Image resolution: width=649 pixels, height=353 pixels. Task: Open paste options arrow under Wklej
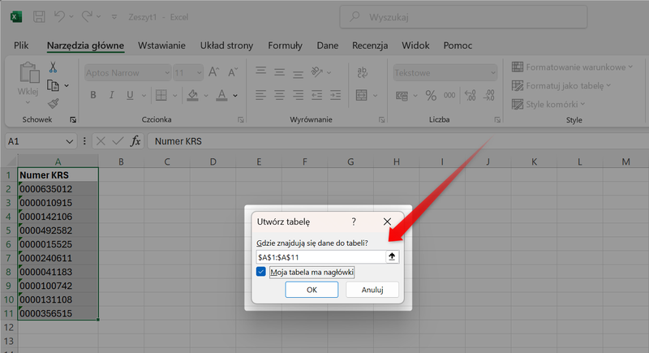28,102
